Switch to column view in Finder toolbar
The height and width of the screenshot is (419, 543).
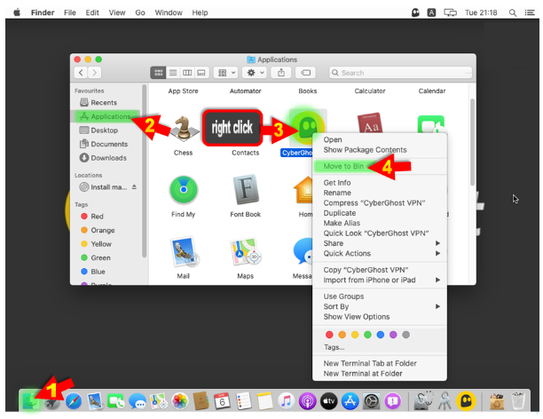187,73
